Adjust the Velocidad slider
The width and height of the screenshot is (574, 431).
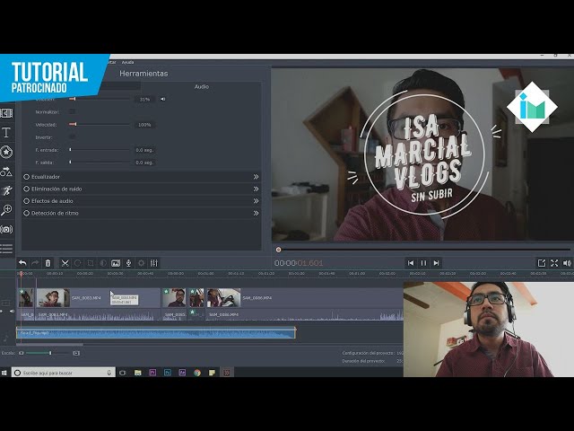point(100,125)
